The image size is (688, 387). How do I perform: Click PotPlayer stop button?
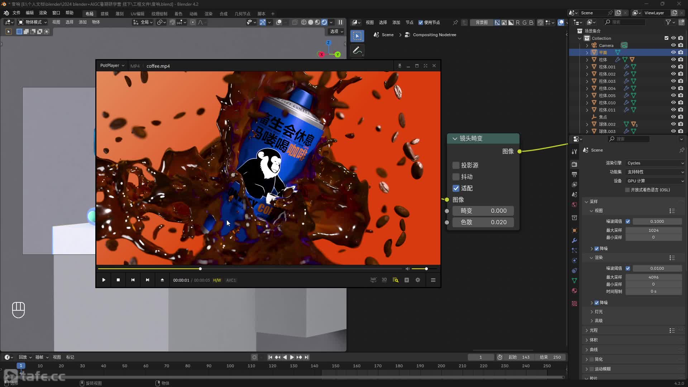click(x=118, y=280)
